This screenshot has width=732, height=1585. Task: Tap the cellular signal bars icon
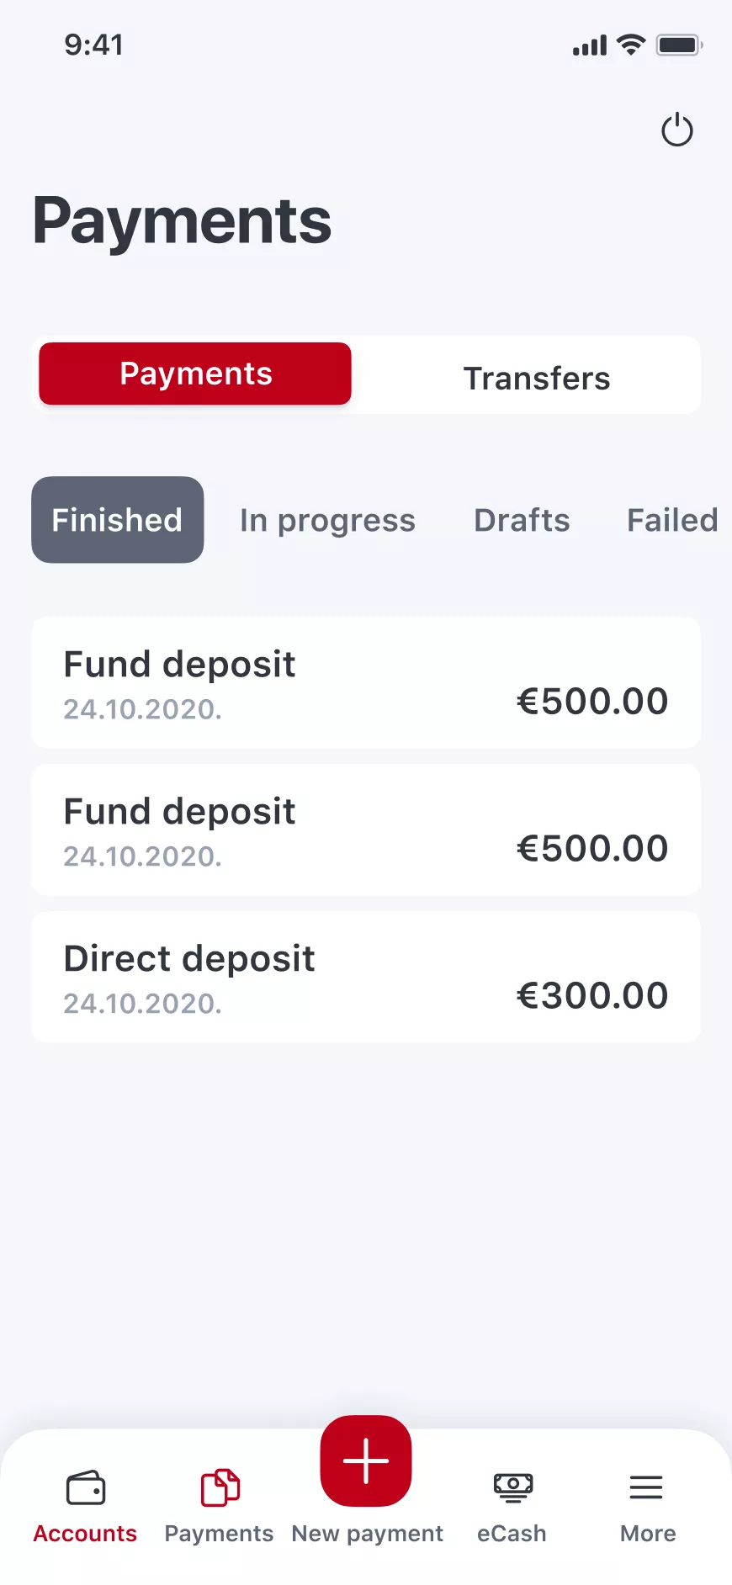(x=589, y=46)
